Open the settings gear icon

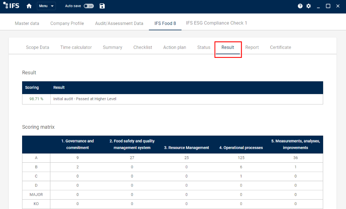(x=308, y=6)
